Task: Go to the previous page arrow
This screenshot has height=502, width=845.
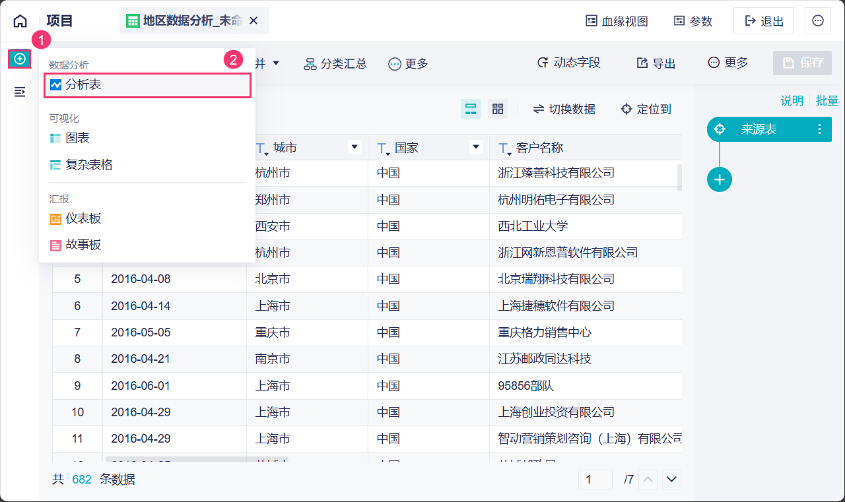Action: [x=649, y=480]
